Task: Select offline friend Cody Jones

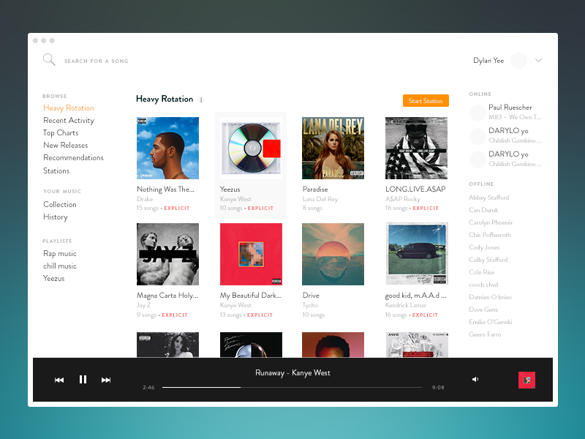Action: click(484, 247)
